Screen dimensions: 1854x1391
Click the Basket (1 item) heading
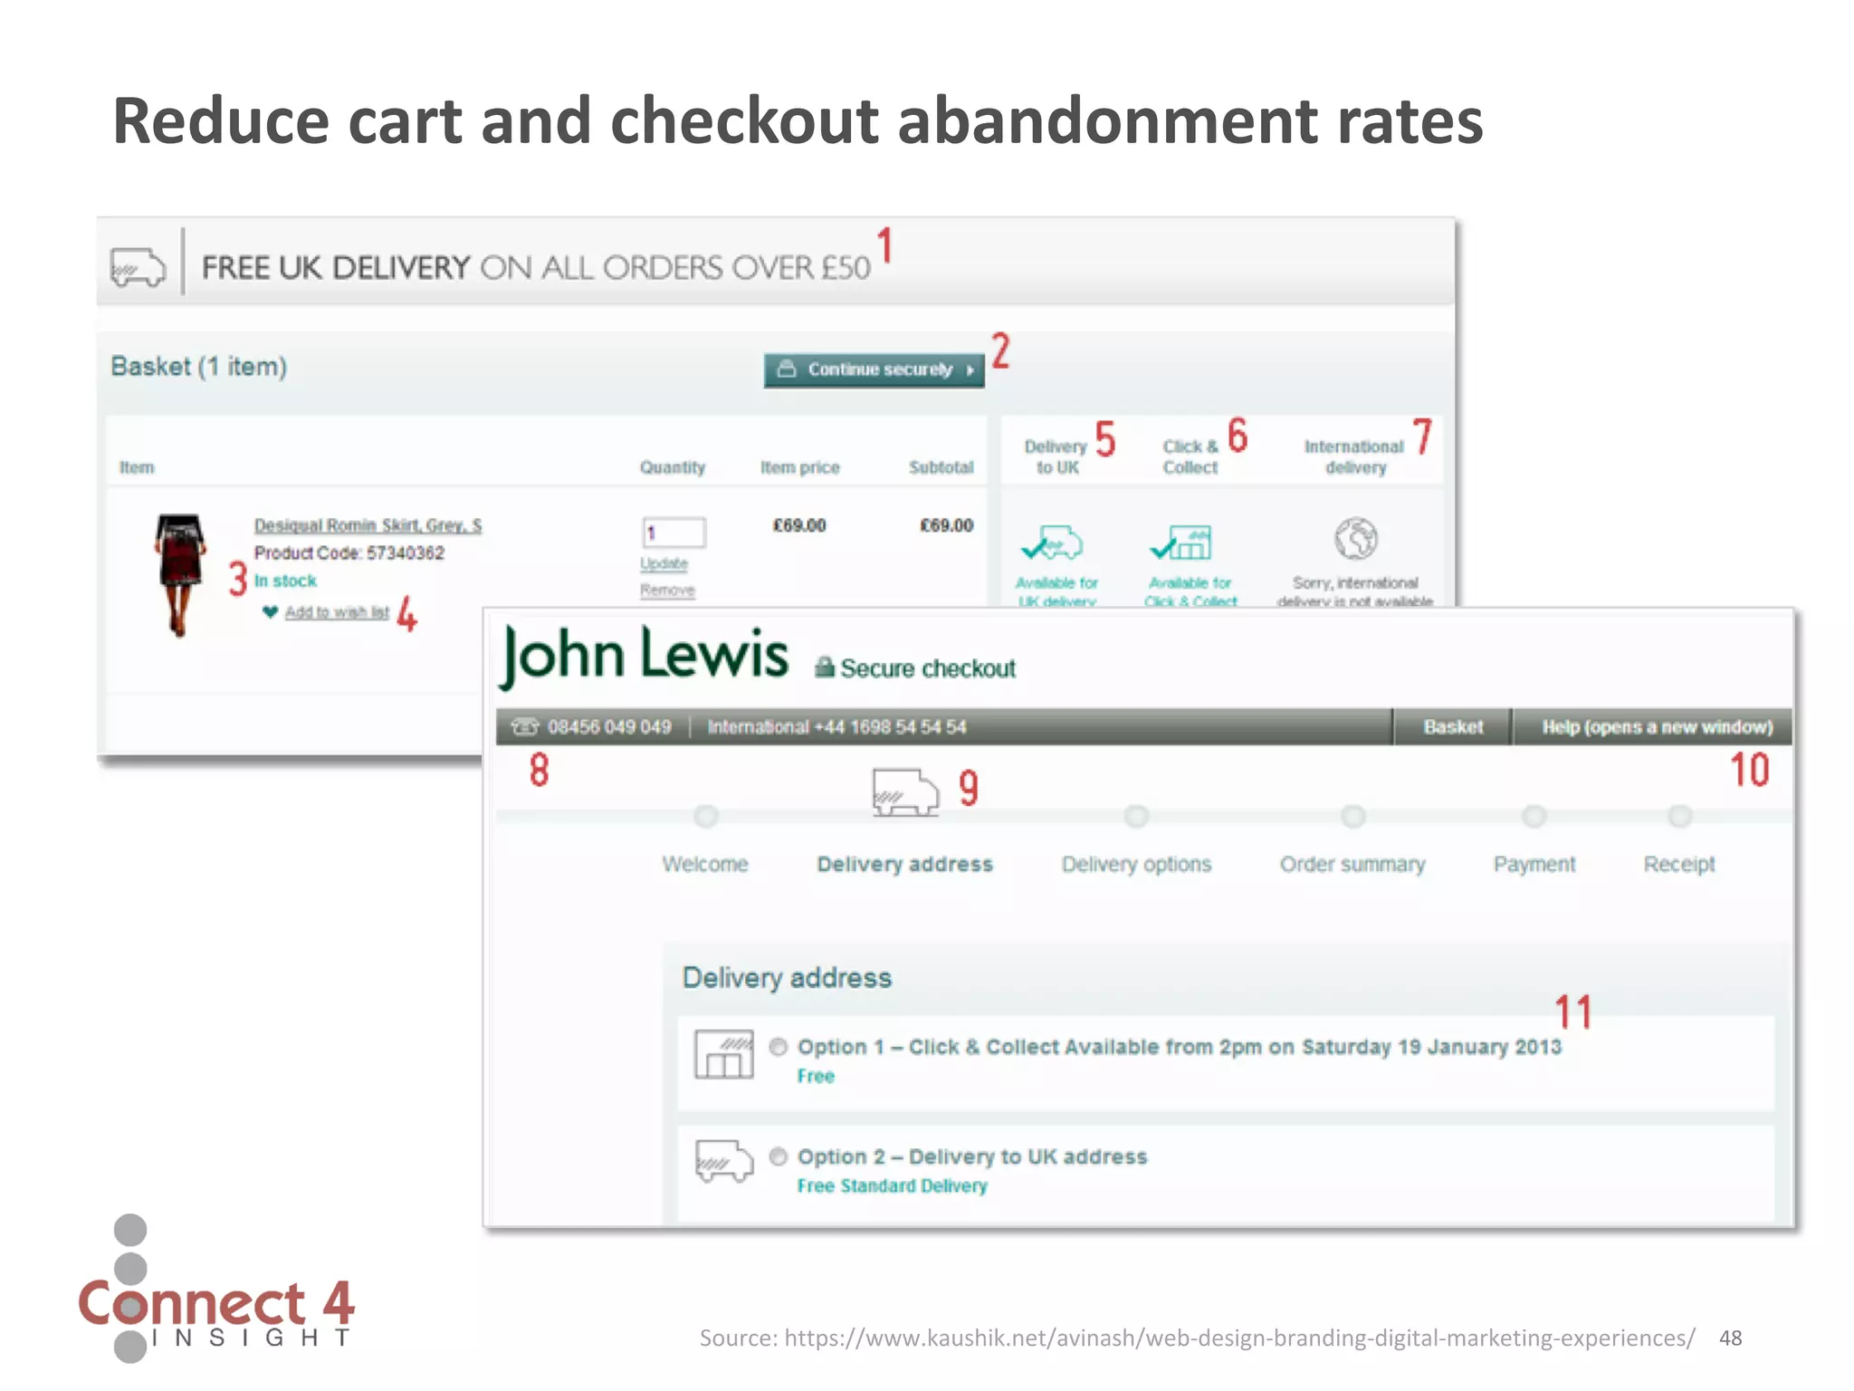coord(198,367)
